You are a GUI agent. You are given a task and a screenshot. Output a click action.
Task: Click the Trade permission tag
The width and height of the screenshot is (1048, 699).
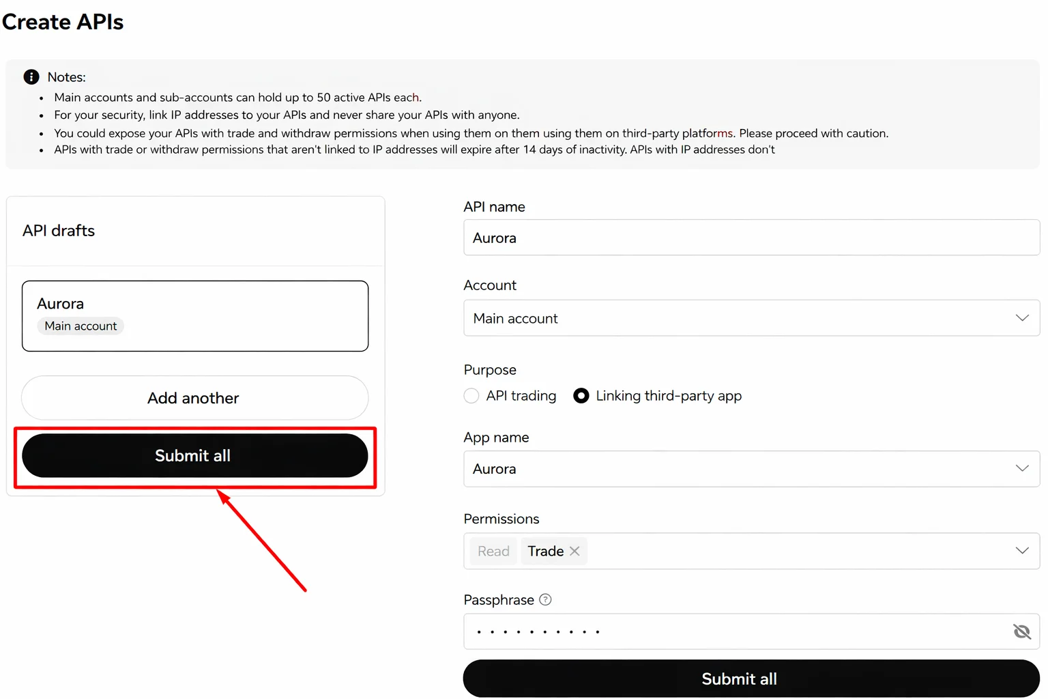pyautogui.click(x=545, y=551)
